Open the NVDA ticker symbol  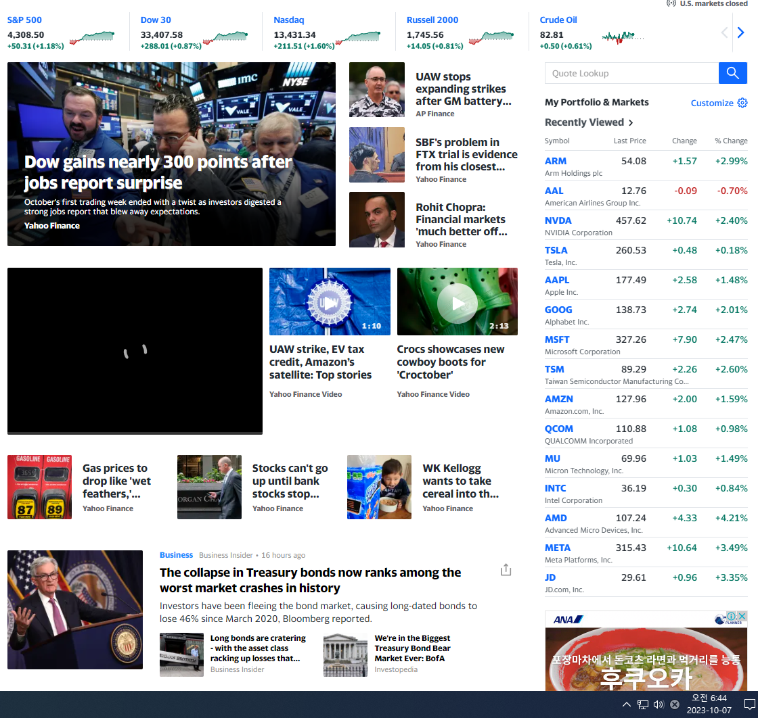[558, 220]
